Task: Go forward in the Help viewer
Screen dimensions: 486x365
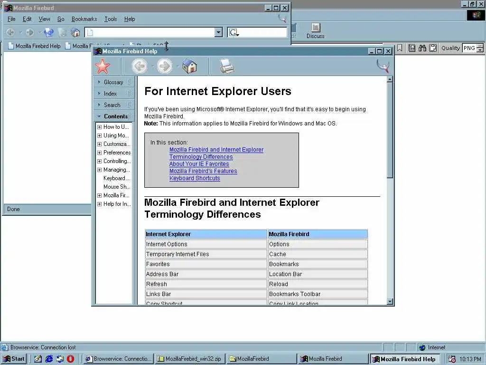Action: [165, 66]
